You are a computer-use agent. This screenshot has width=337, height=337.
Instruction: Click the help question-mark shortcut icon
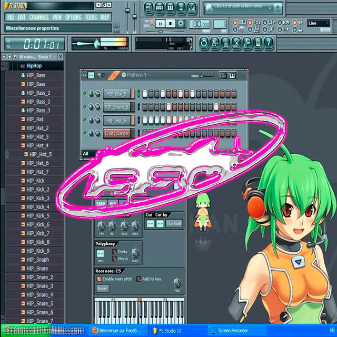(268, 43)
